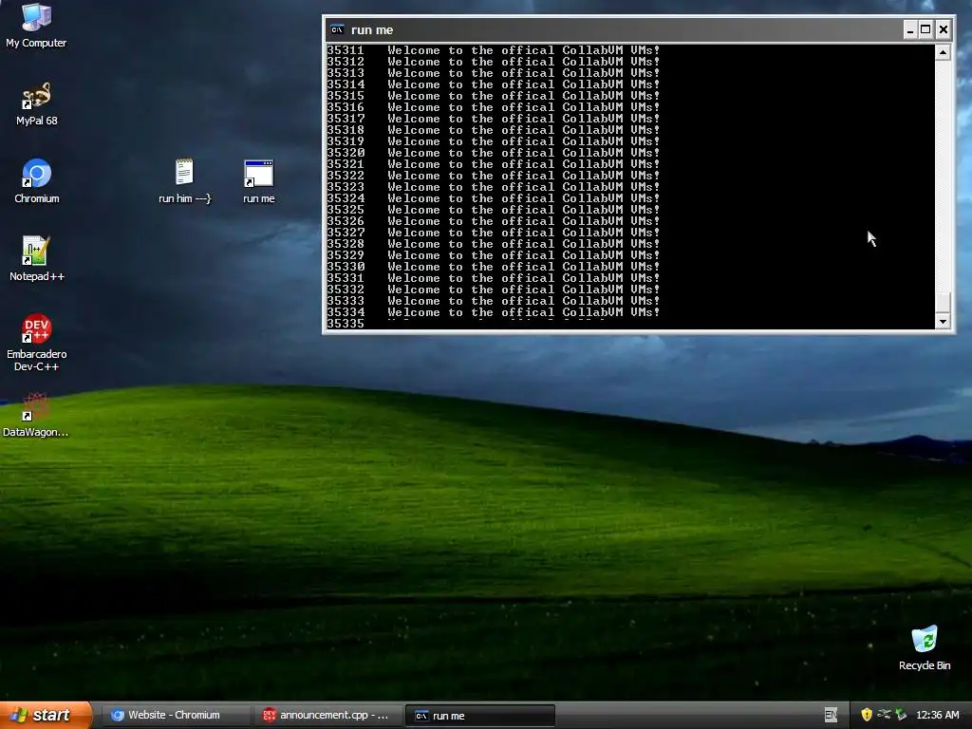Click console output line 35334
The image size is (972, 729).
coord(494,311)
